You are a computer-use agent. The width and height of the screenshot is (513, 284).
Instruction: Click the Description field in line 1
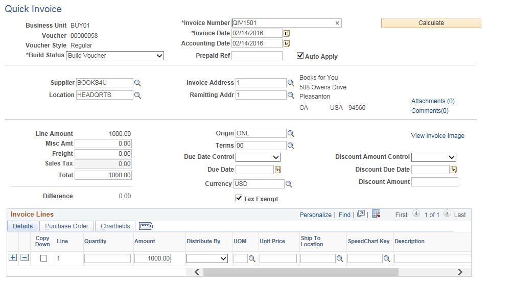click(433, 258)
